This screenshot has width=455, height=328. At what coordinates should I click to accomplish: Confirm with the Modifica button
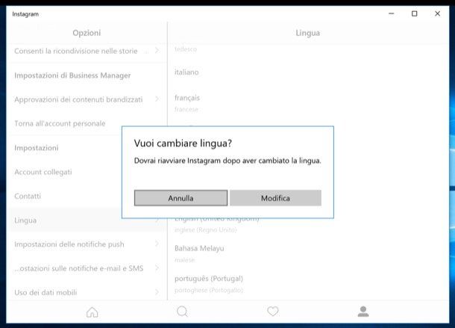275,198
